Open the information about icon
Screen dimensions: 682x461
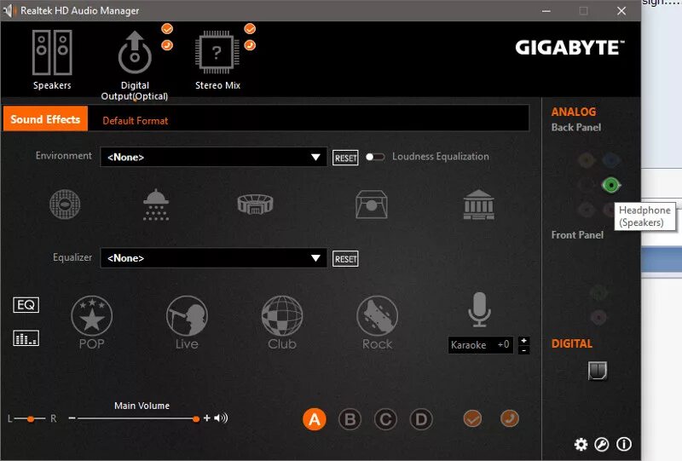tap(624, 444)
